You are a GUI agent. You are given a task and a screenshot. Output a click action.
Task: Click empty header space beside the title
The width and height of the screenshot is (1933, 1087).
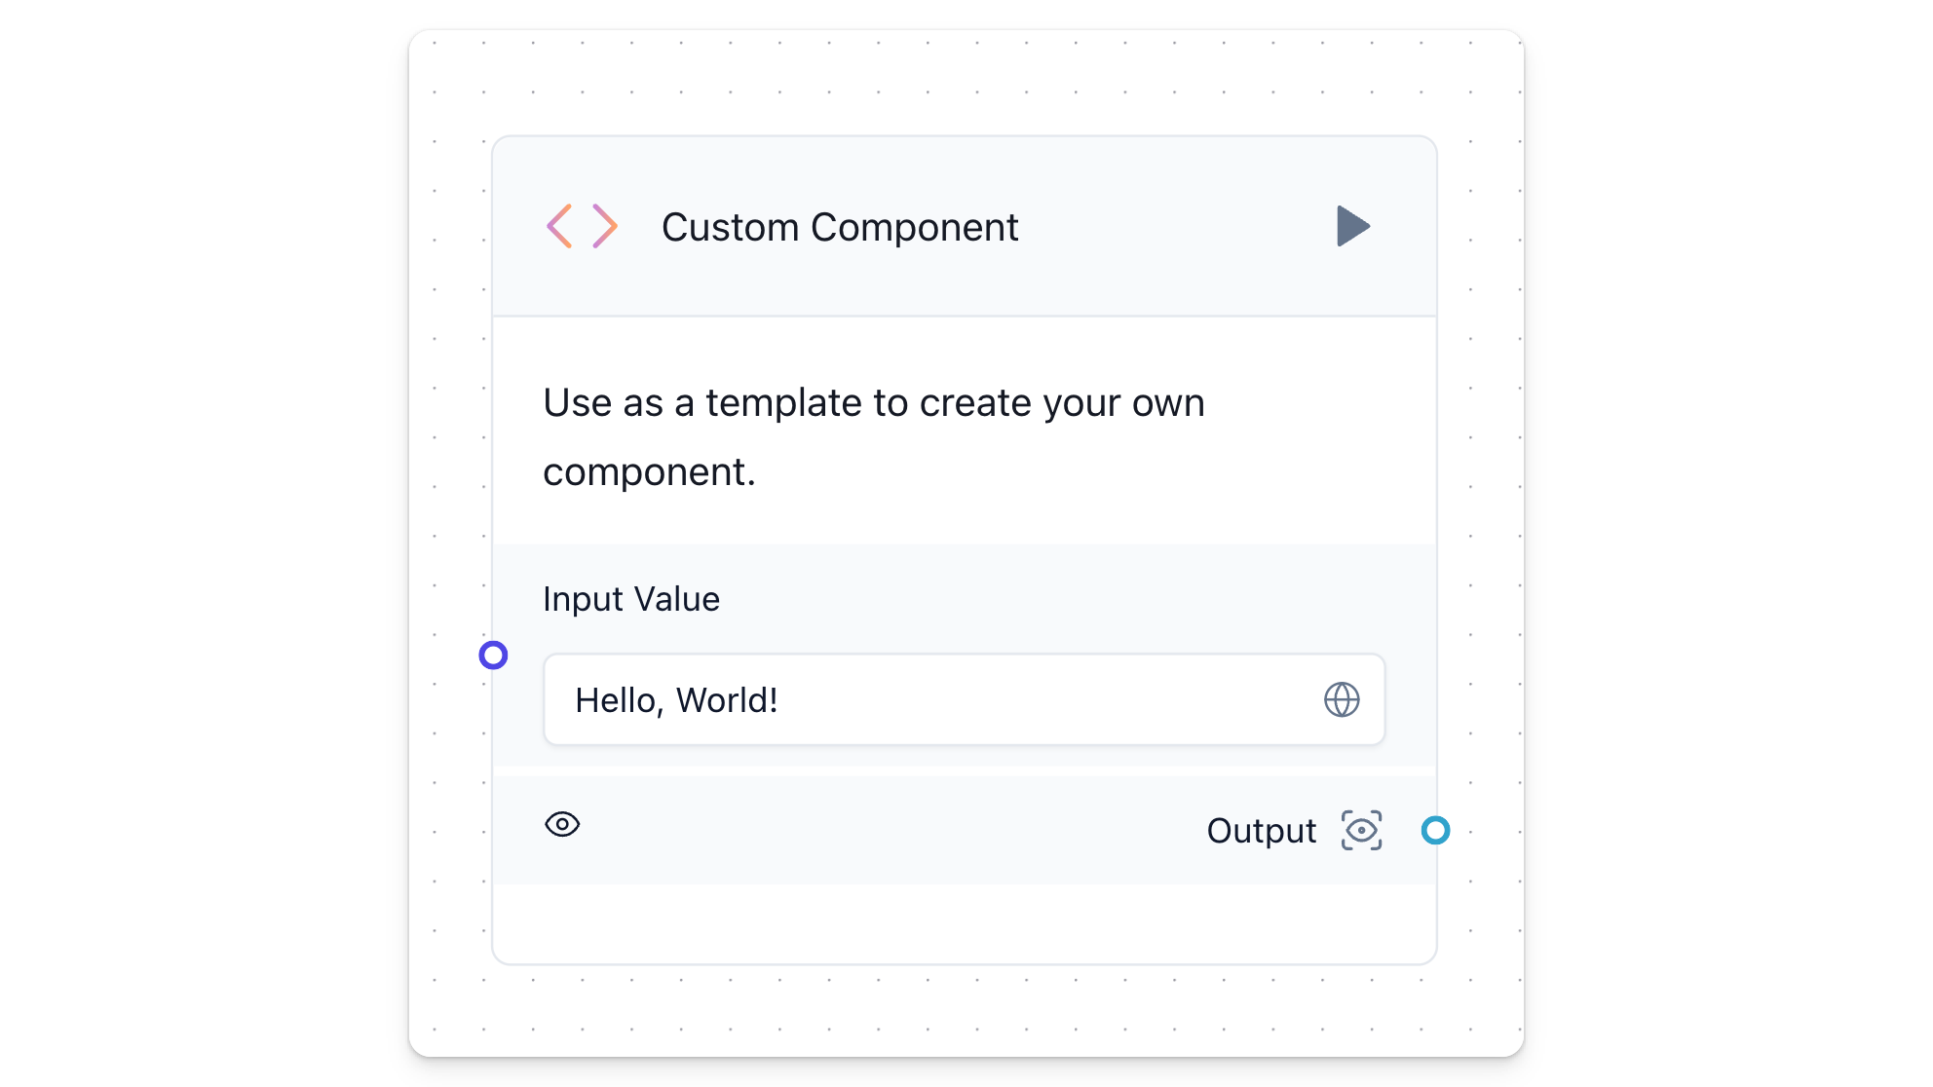1169,228
